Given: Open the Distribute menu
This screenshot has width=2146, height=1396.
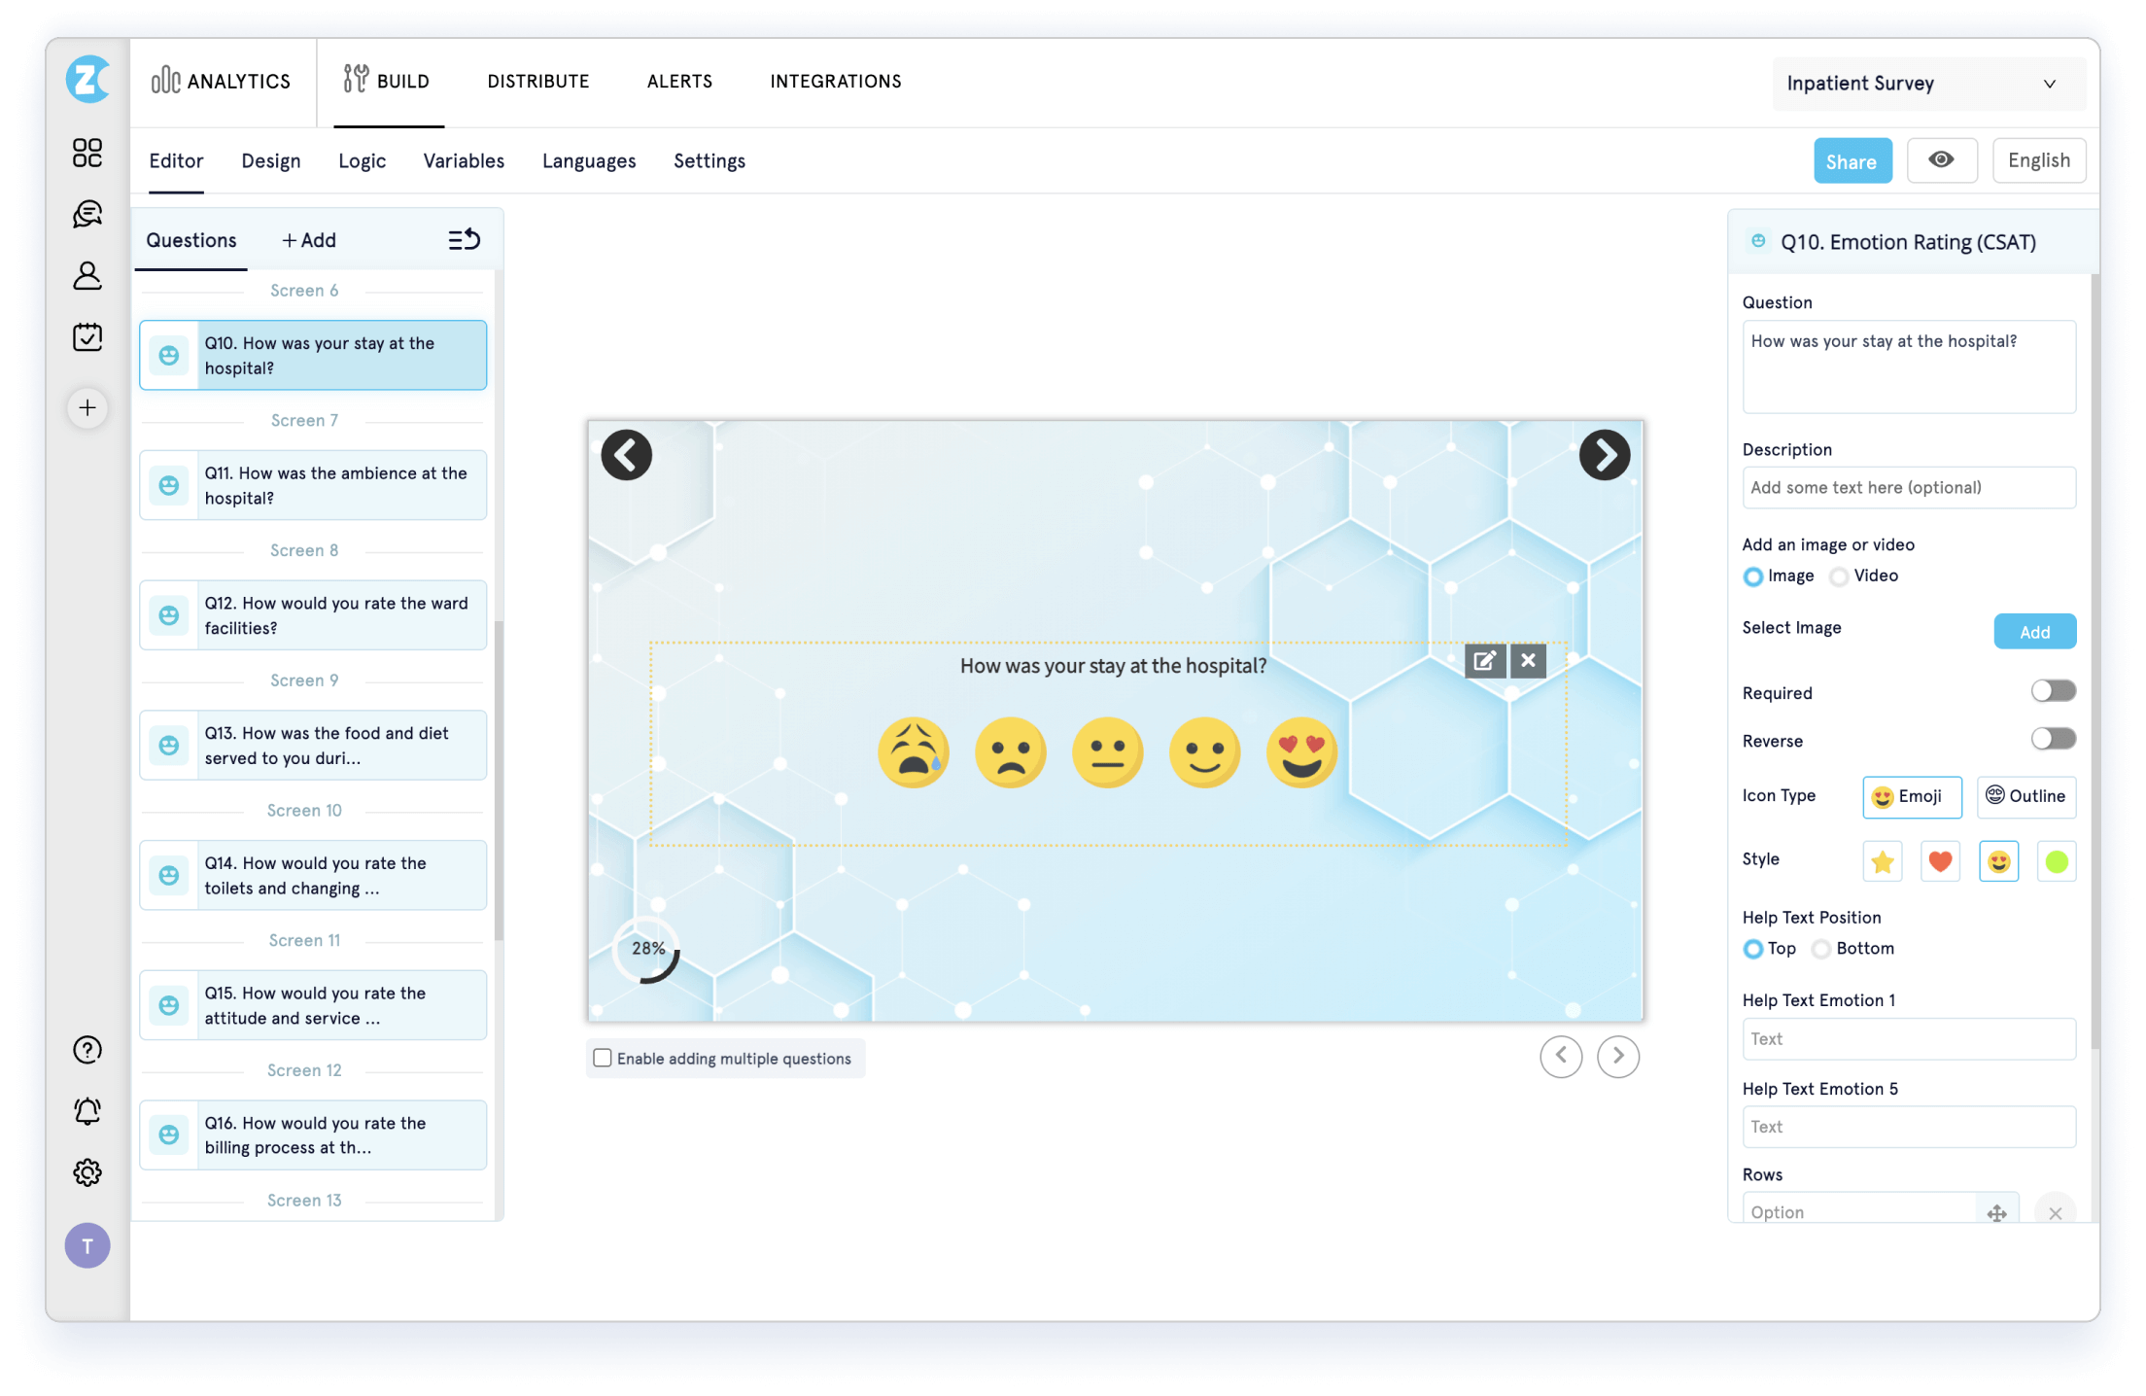Looking at the screenshot, I should [537, 82].
